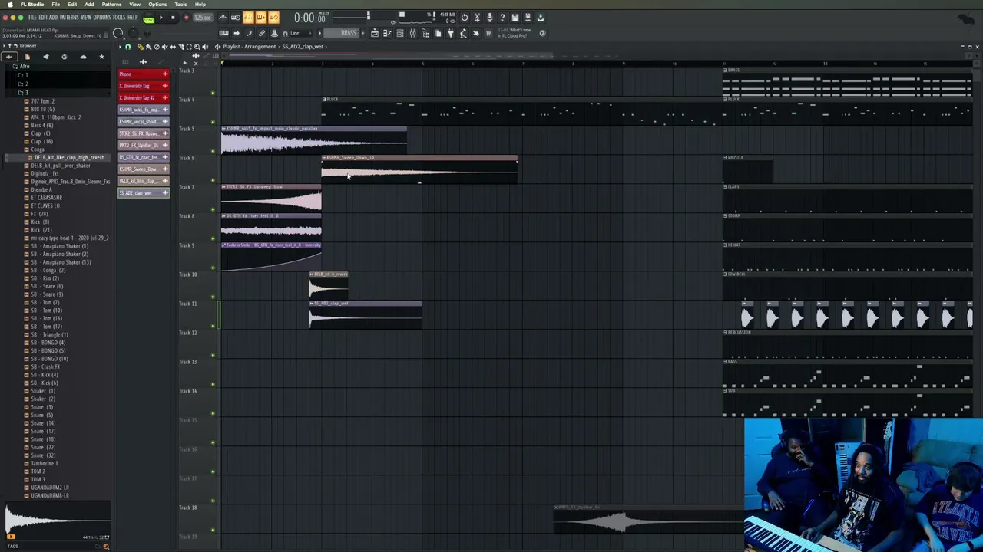The width and height of the screenshot is (983, 552).
Task: Open the Channel rack icon in toolbar
Action: (x=400, y=33)
